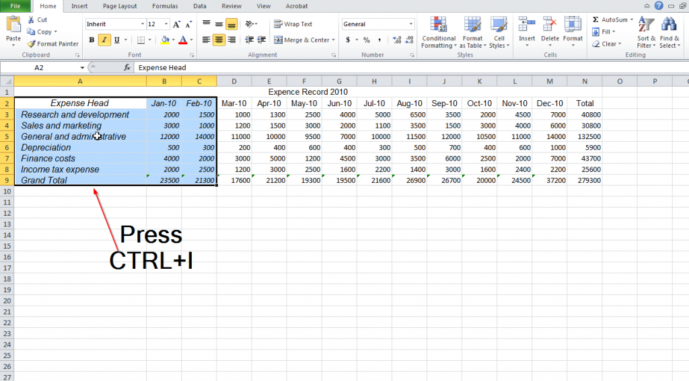Open Conditional Formatting
Image resolution: width=689 pixels, height=381 pixels.
(439, 32)
